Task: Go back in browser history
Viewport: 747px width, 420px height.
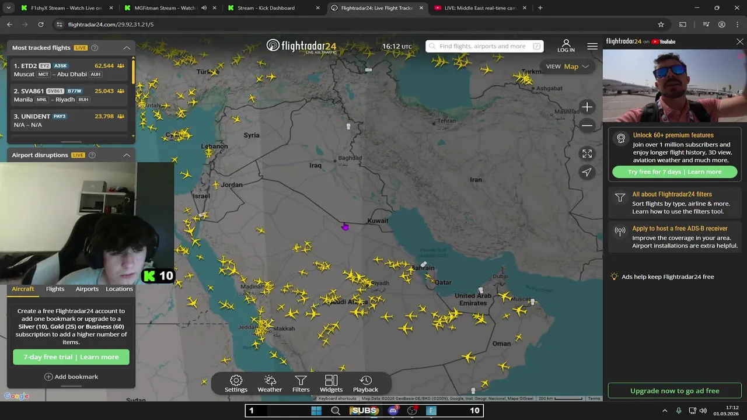Action: (10, 24)
